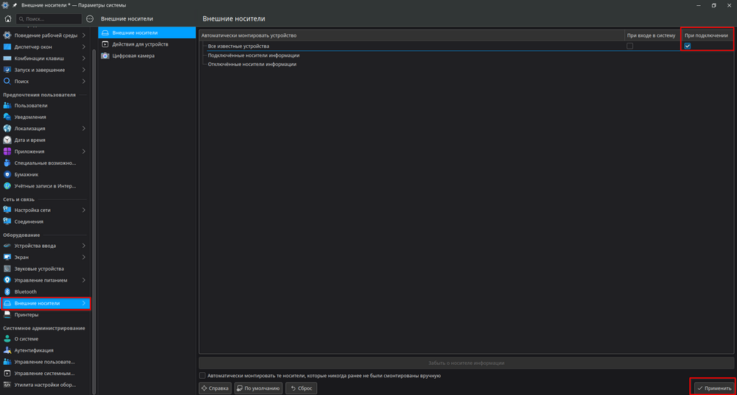Click the home icon in the sidebar header

pyautogui.click(x=7, y=18)
